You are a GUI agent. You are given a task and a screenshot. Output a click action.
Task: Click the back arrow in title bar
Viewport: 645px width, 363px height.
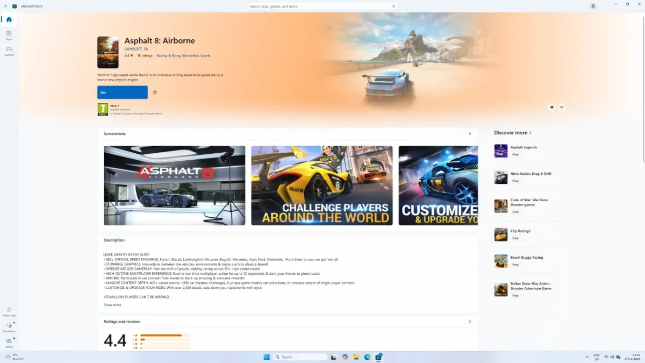[x=6, y=6]
